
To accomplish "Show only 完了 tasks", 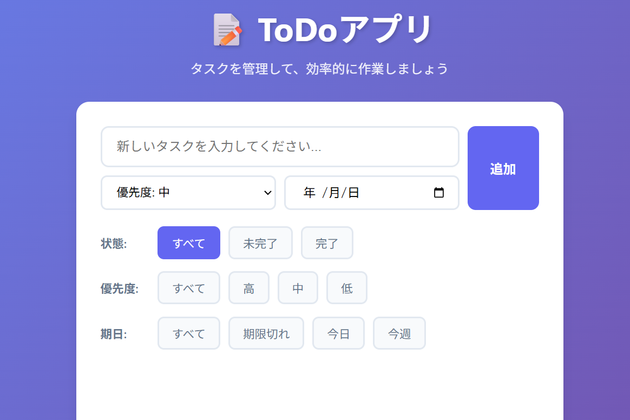I will 327,242.
